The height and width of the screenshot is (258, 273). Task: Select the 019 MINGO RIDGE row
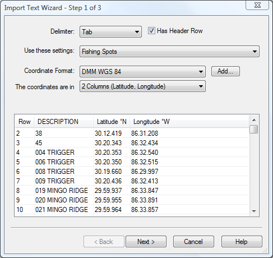pos(132,191)
